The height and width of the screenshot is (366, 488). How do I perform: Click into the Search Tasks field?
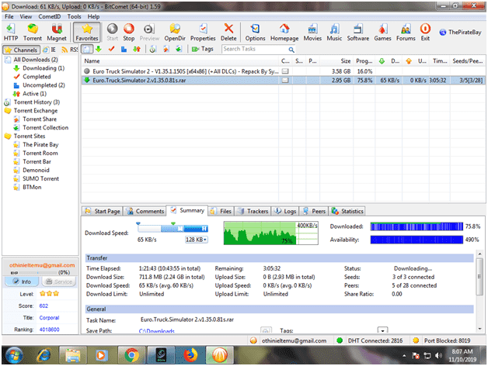(x=254, y=49)
